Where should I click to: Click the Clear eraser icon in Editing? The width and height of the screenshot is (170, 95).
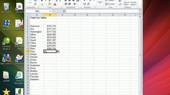tap(120, 4)
